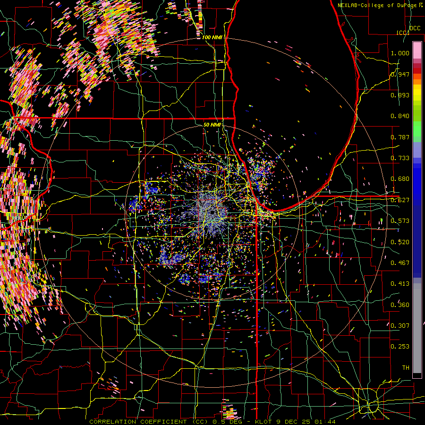Select the 0.253 value on the color scale
Image resolution: width=425 pixels, height=425 pixels.
[400, 347]
